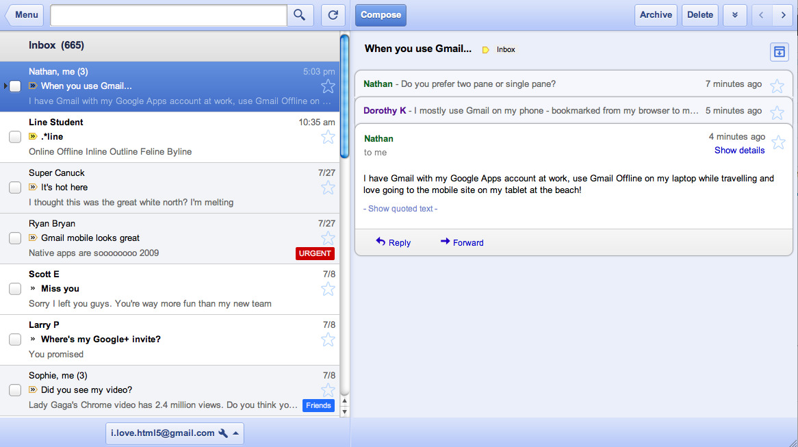
Task: Click the "Show quoted text" link
Action: point(400,208)
